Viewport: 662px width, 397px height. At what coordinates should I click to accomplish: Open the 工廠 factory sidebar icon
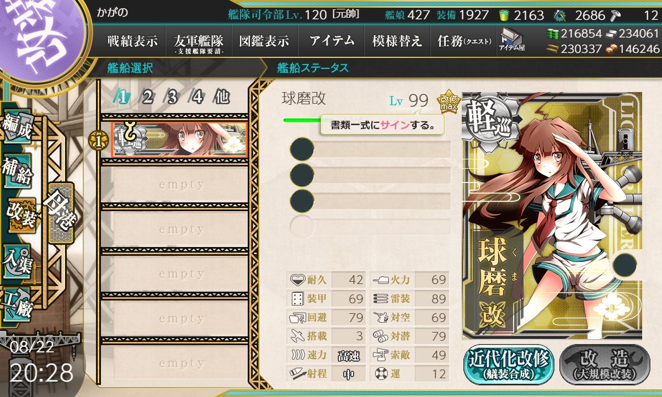click(x=18, y=304)
